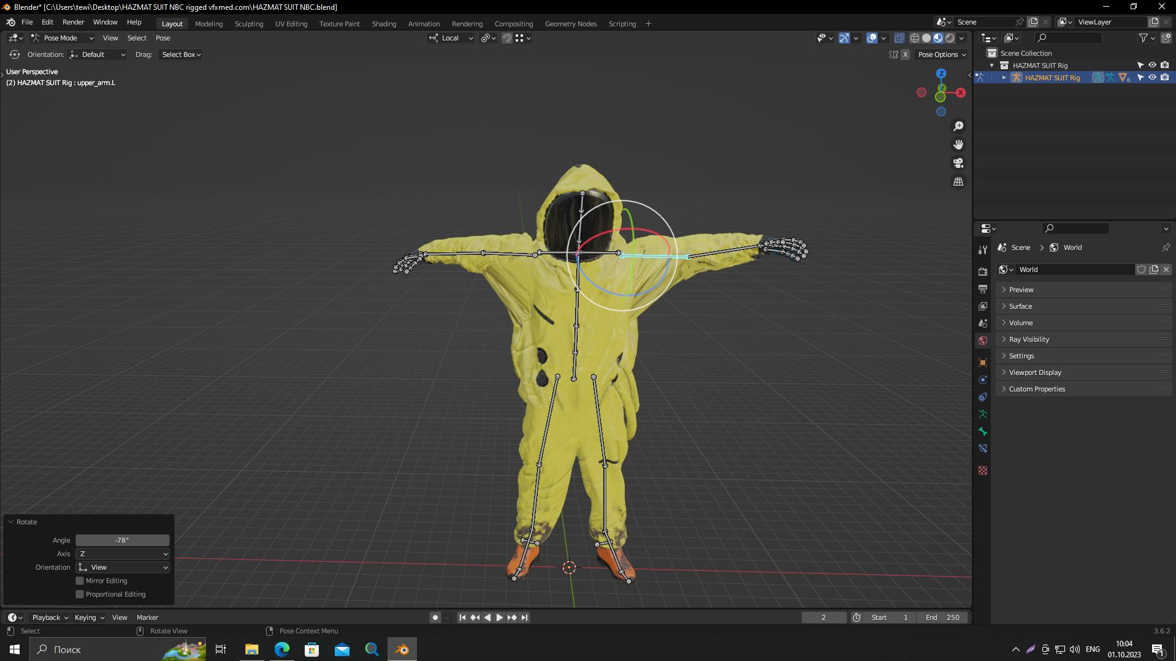Toggle the pin icon in properties editor
The image size is (1176, 661).
1166,247
